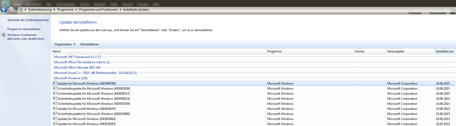The width and height of the screenshot is (456, 126).
Task: Click Programme und Funktionen breadcrumb
Action: [98, 10]
